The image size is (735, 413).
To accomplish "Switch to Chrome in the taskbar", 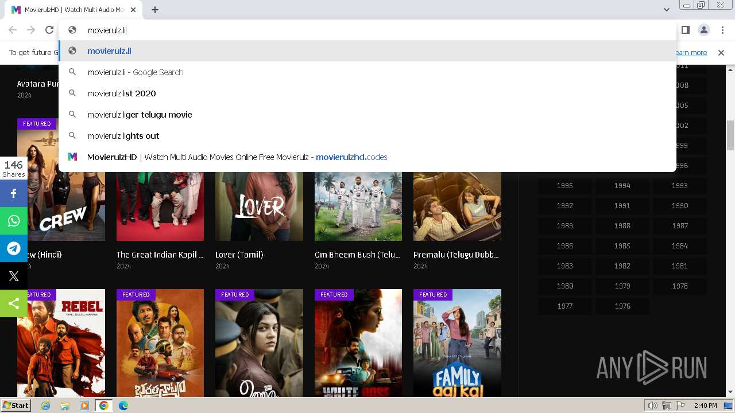I will tap(104, 406).
